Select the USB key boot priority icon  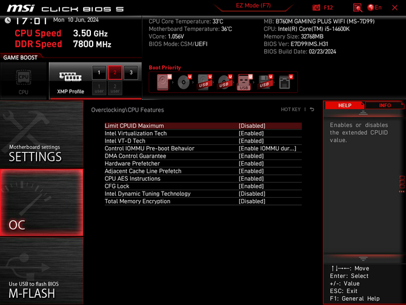coord(244,82)
